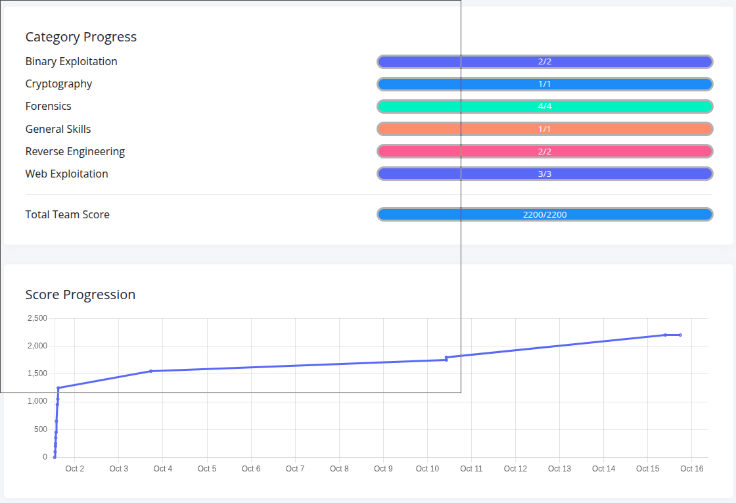Viewport: 736px width, 503px height.
Task: Click the 2,500 y-axis label
Action: (37, 318)
